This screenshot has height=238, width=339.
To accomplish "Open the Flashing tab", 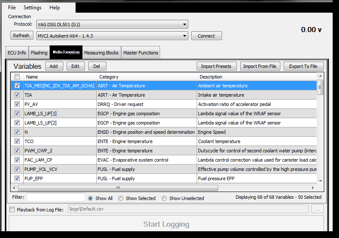I will click(x=39, y=53).
